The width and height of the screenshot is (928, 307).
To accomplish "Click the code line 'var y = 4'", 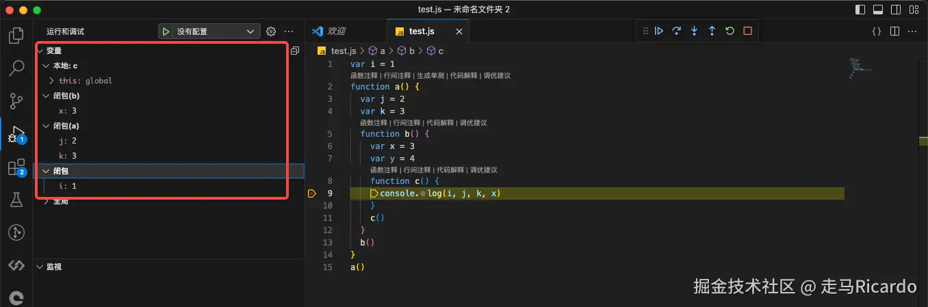I will (x=392, y=159).
